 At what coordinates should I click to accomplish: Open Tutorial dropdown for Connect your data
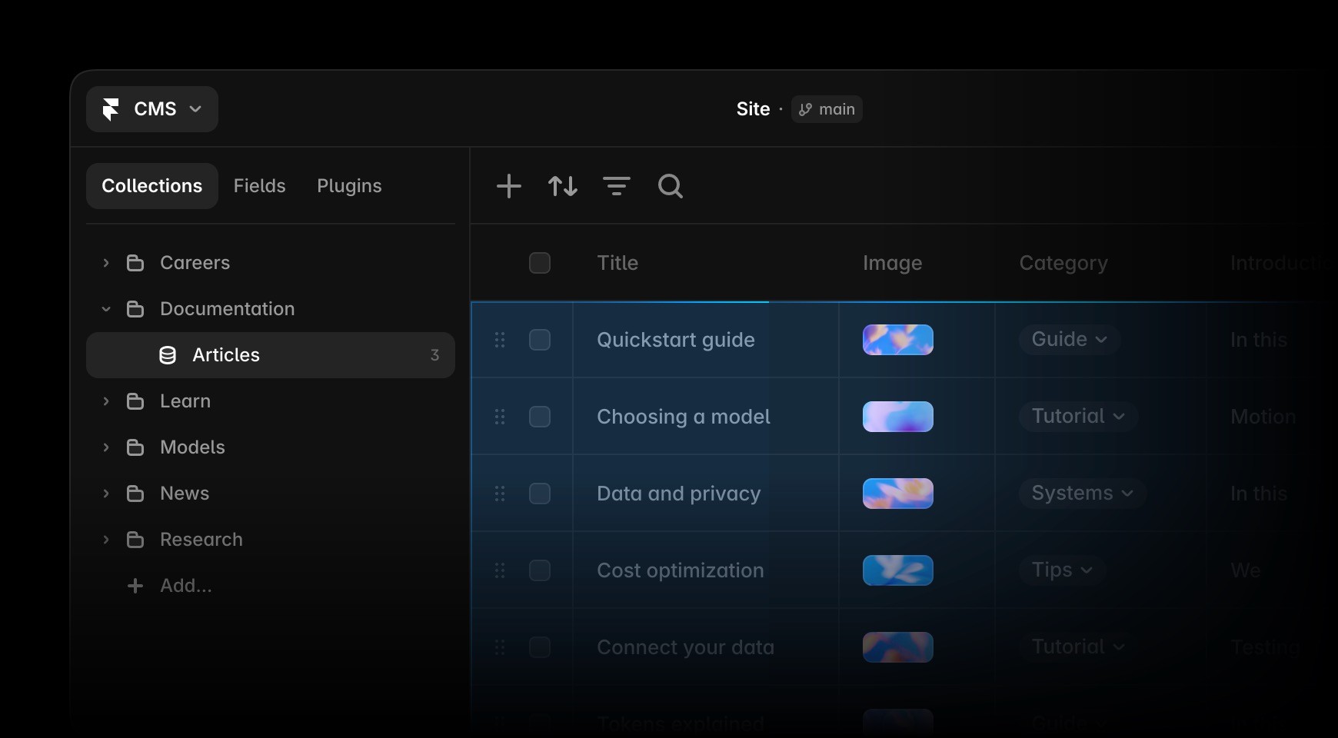click(1079, 647)
